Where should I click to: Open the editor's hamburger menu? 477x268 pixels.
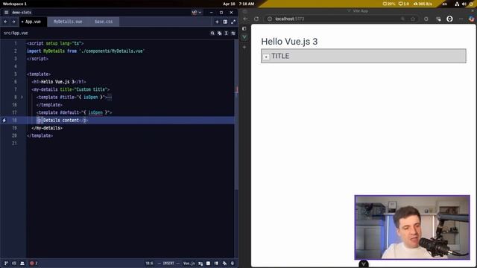7,13
